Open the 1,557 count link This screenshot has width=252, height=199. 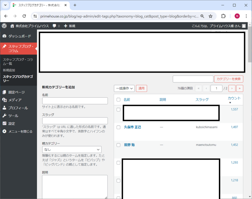[x=234, y=109]
